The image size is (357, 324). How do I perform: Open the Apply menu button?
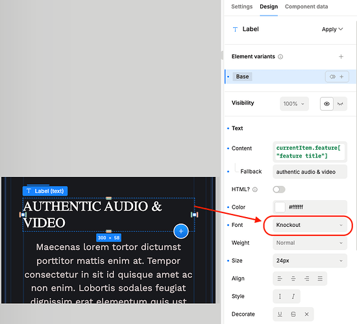pyautogui.click(x=332, y=29)
